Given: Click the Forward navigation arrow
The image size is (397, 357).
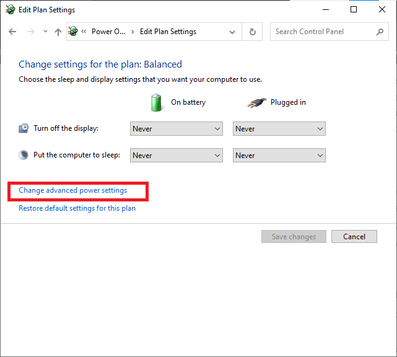Looking at the screenshot, I should 29,32.
